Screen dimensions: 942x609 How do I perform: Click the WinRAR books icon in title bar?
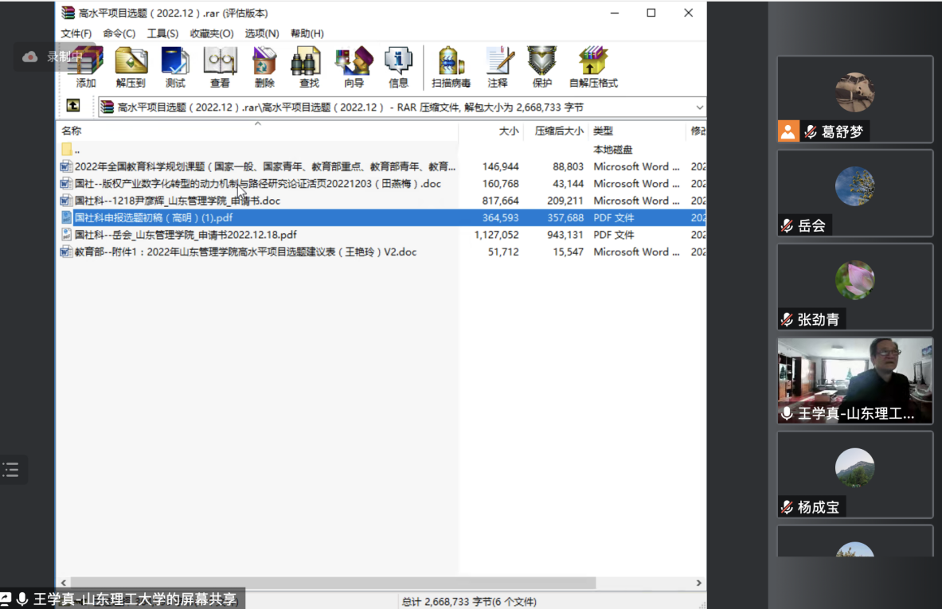point(68,13)
